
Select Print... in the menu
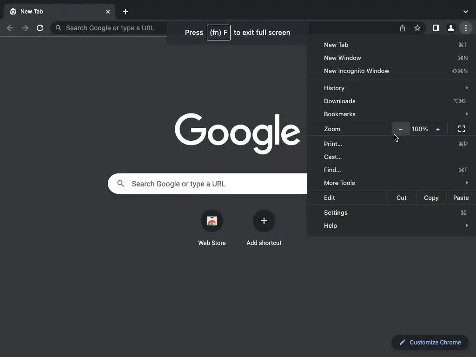tap(391, 144)
